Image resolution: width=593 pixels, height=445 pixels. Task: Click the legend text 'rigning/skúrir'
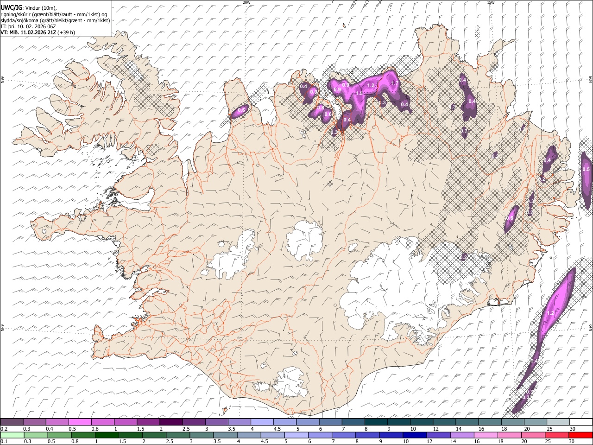(17, 14)
